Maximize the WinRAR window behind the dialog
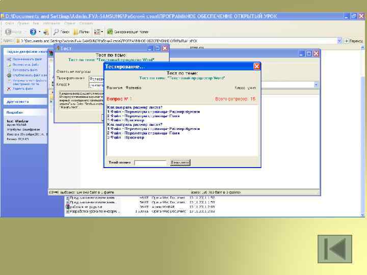 point(309,53)
